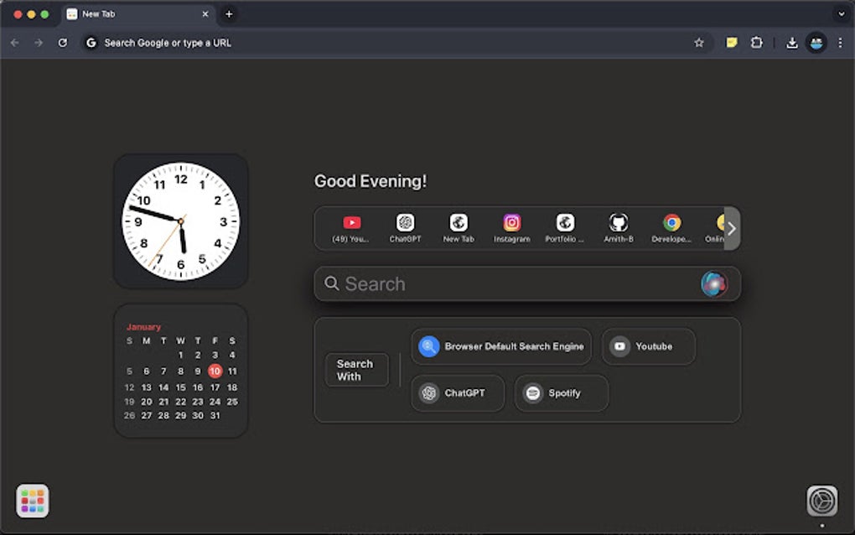Open the YouTube shortcut labeled (49)
This screenshot has width=855, height=535.
(352, 222)
